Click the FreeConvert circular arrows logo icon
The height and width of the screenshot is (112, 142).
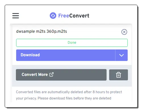(53, 16)
